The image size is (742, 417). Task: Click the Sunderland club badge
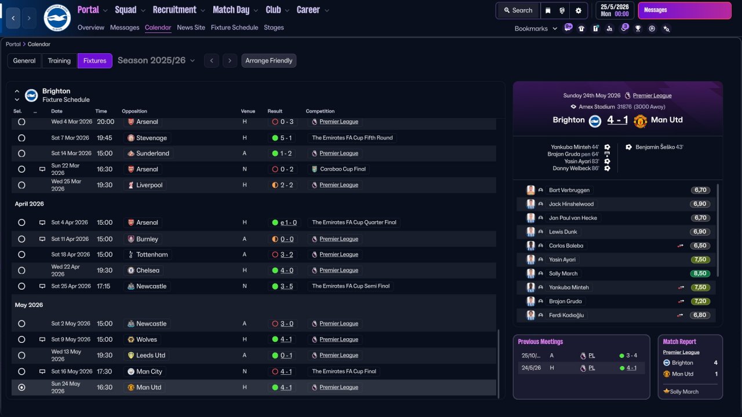(131, 153)
